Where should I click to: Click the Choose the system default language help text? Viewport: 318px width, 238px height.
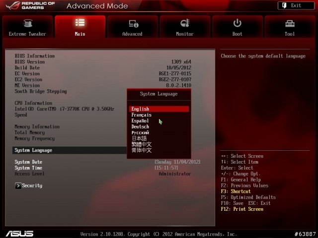[x=263, y=56]
